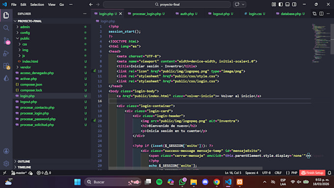
Task: Toggle the secondary side bar visibility
Action: click(294, 4)
